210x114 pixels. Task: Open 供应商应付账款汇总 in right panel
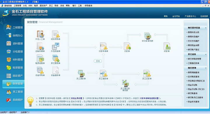[196, 81]
